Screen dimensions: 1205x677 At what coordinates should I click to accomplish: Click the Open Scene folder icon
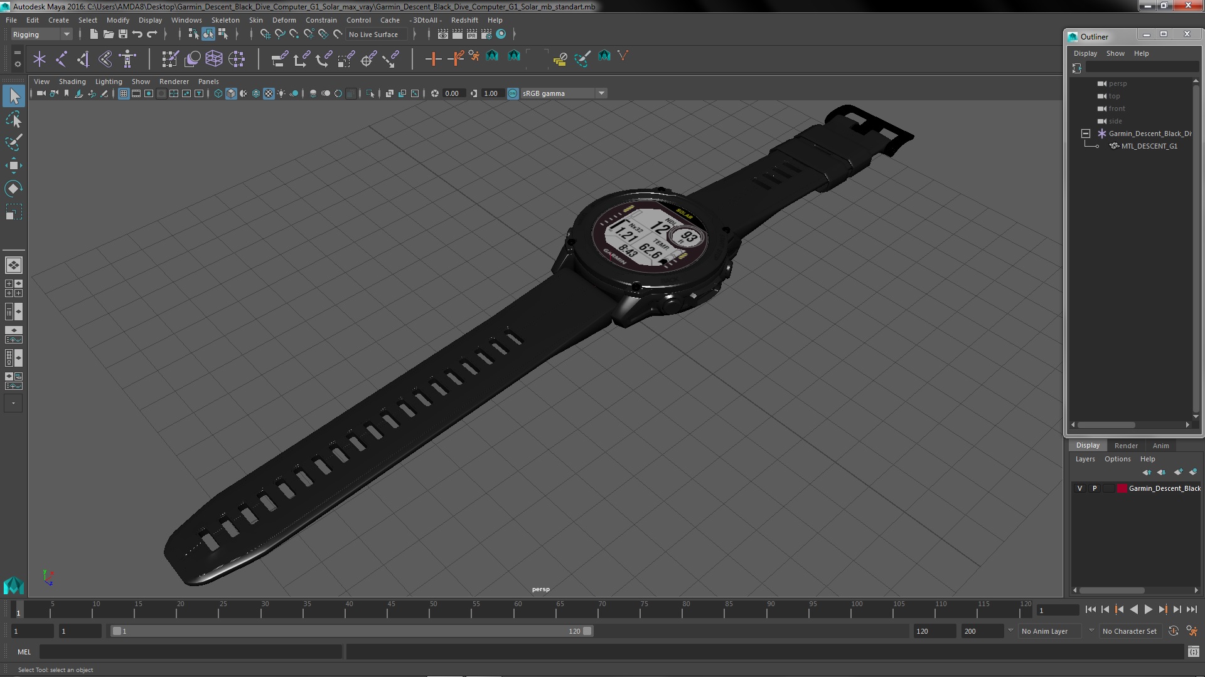pyautogui.click(x=108, y=34)
